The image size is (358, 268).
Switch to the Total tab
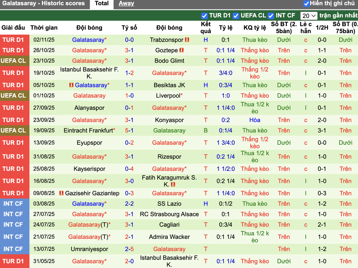pos(102,4)
